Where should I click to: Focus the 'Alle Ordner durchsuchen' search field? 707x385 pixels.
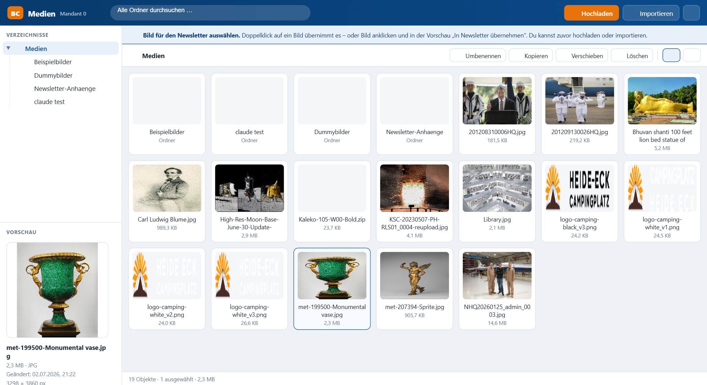[210, 12]
